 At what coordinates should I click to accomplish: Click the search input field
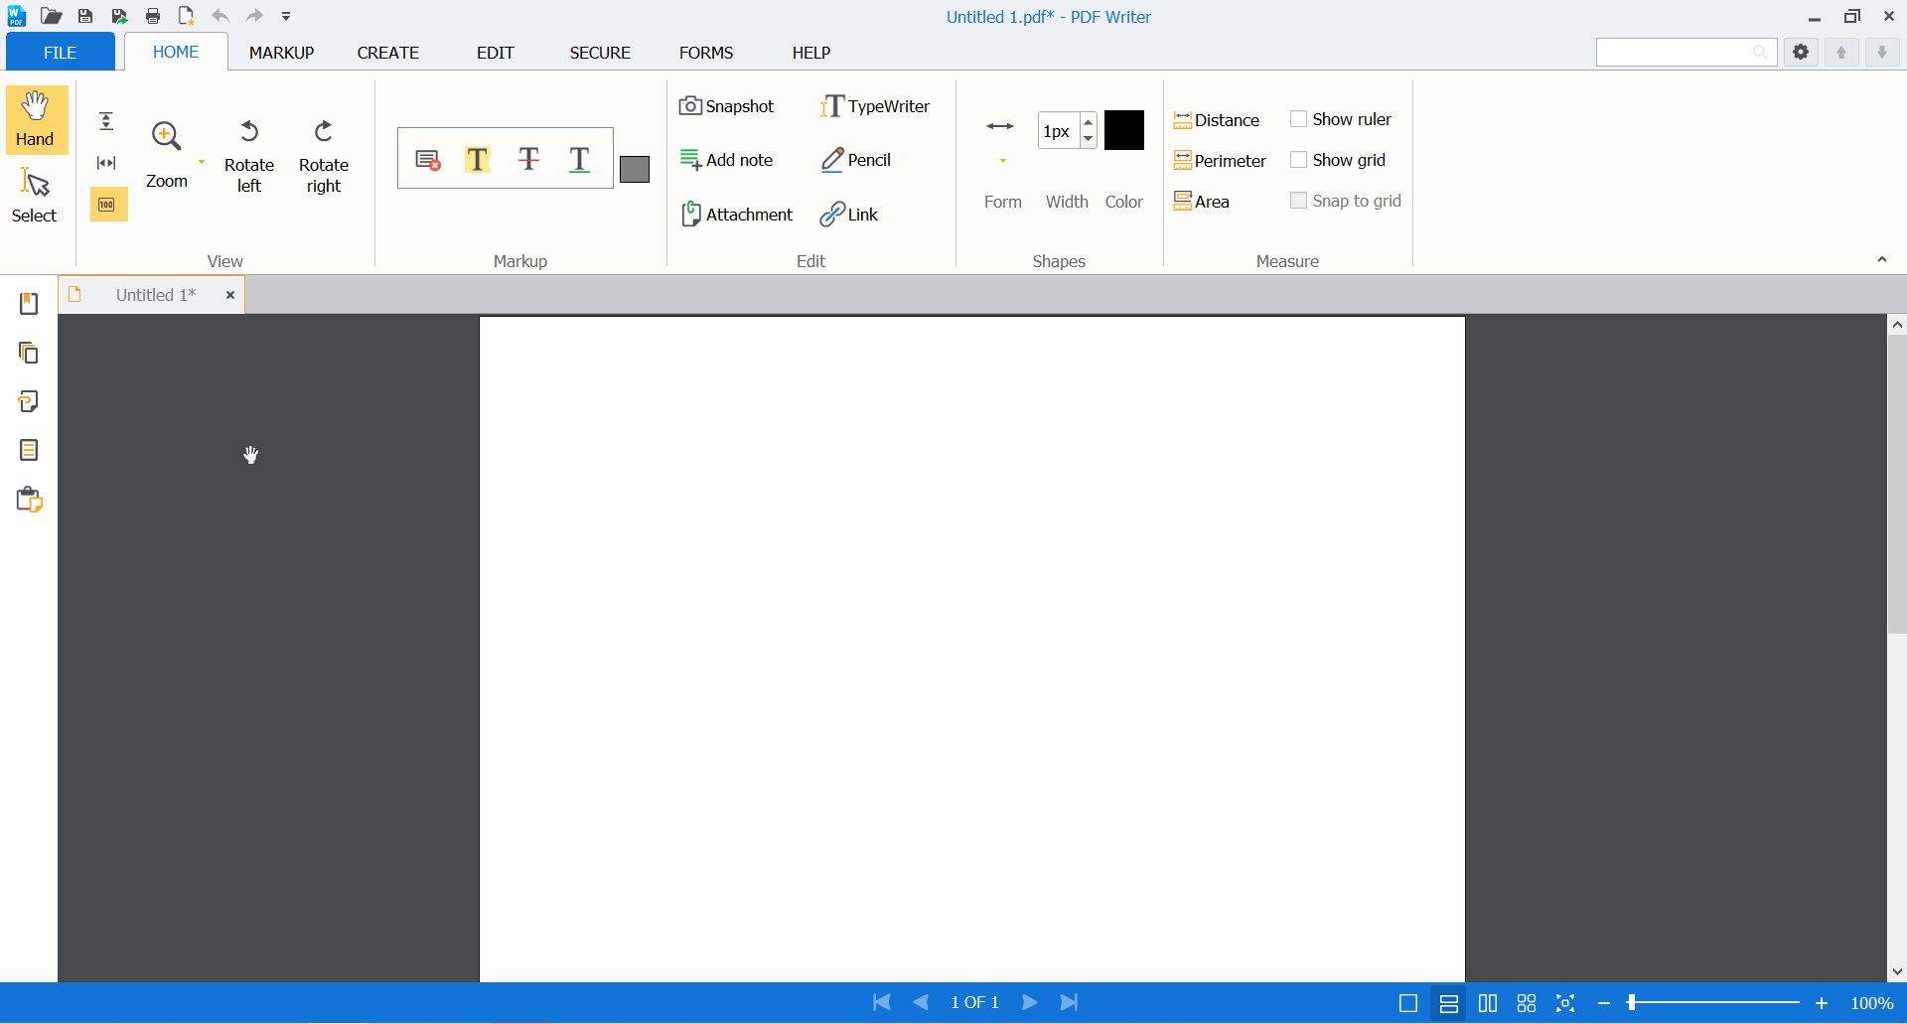pyautogui.click(x=1686, y=53)
